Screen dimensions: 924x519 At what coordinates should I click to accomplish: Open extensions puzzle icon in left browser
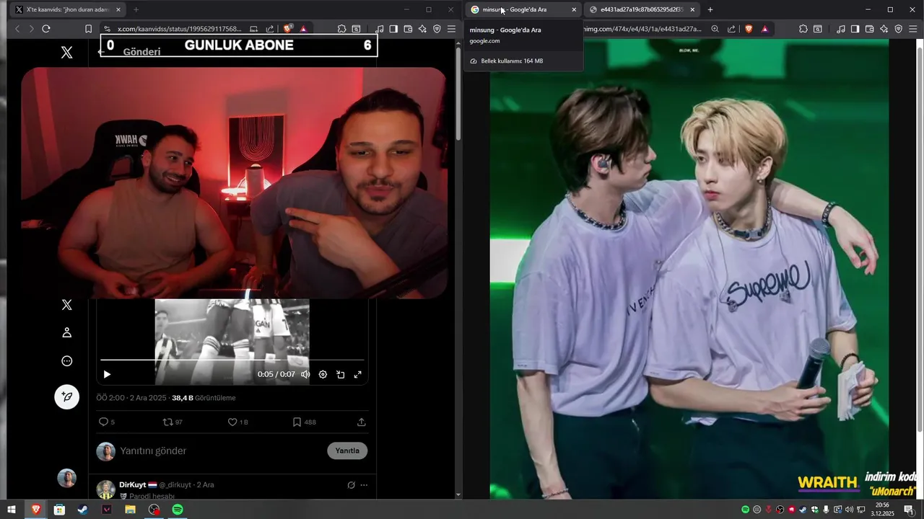tap(341, 29)
